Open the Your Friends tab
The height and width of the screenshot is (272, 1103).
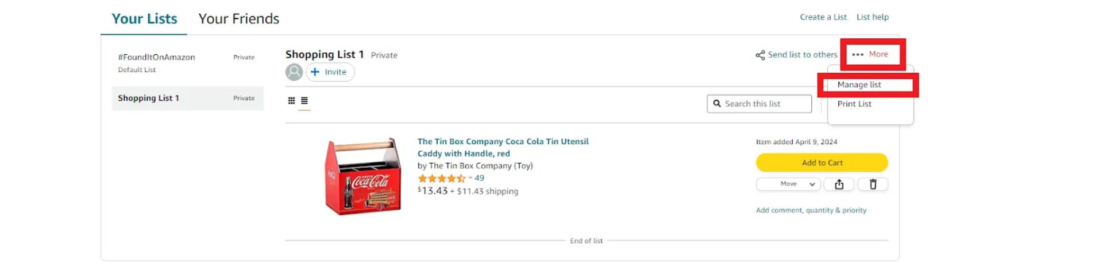click(238, 19)
